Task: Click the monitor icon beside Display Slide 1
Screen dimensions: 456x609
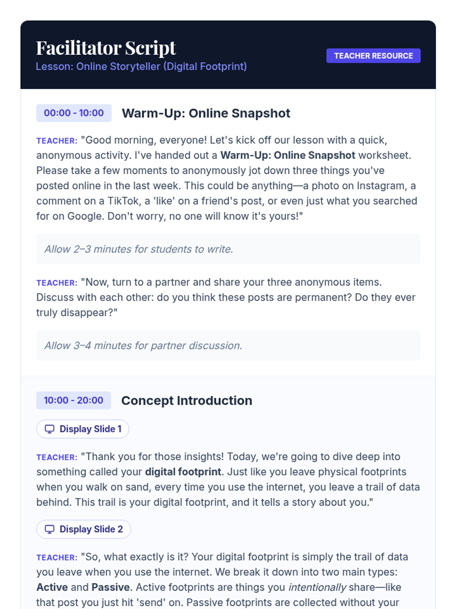Action: click(x=49, y=429)
